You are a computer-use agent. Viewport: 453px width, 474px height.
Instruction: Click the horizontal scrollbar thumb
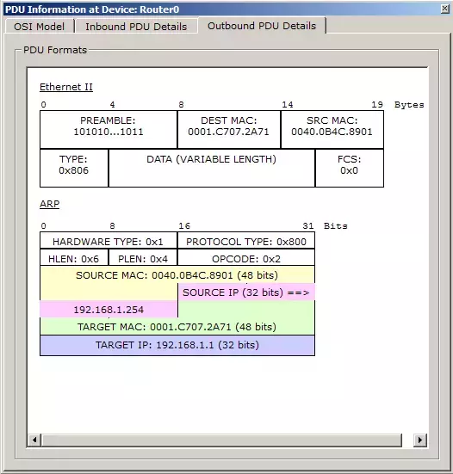click(x=222, y=440)
